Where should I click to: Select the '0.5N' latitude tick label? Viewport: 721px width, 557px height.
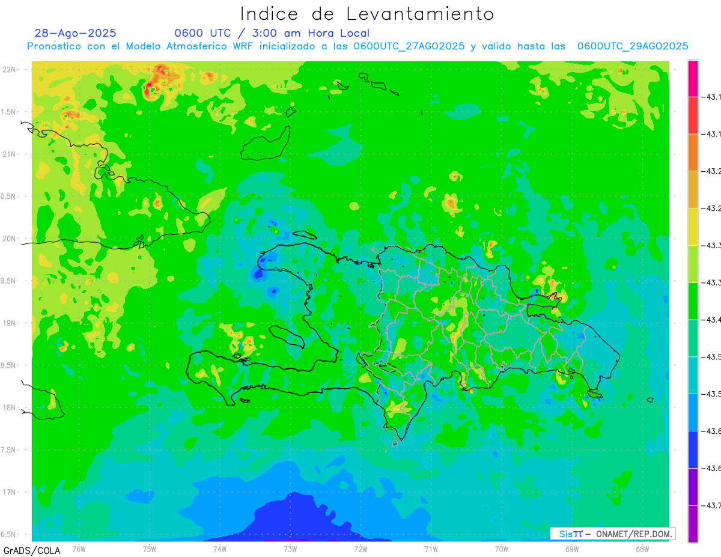8,196
